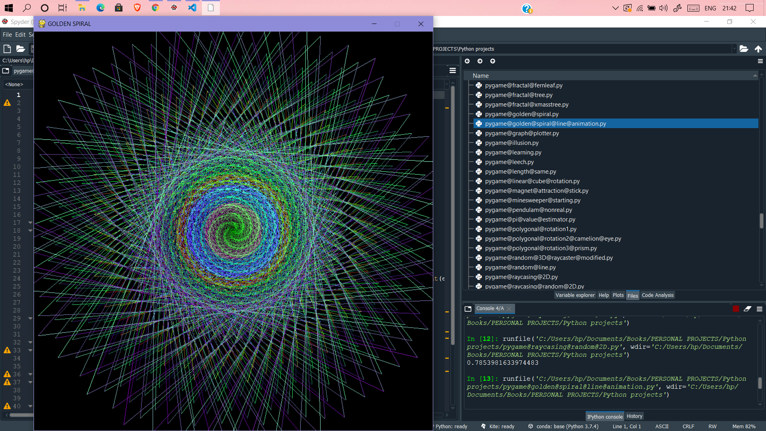
Task: Open the volume control in system tray
Action: coord(663,8)
